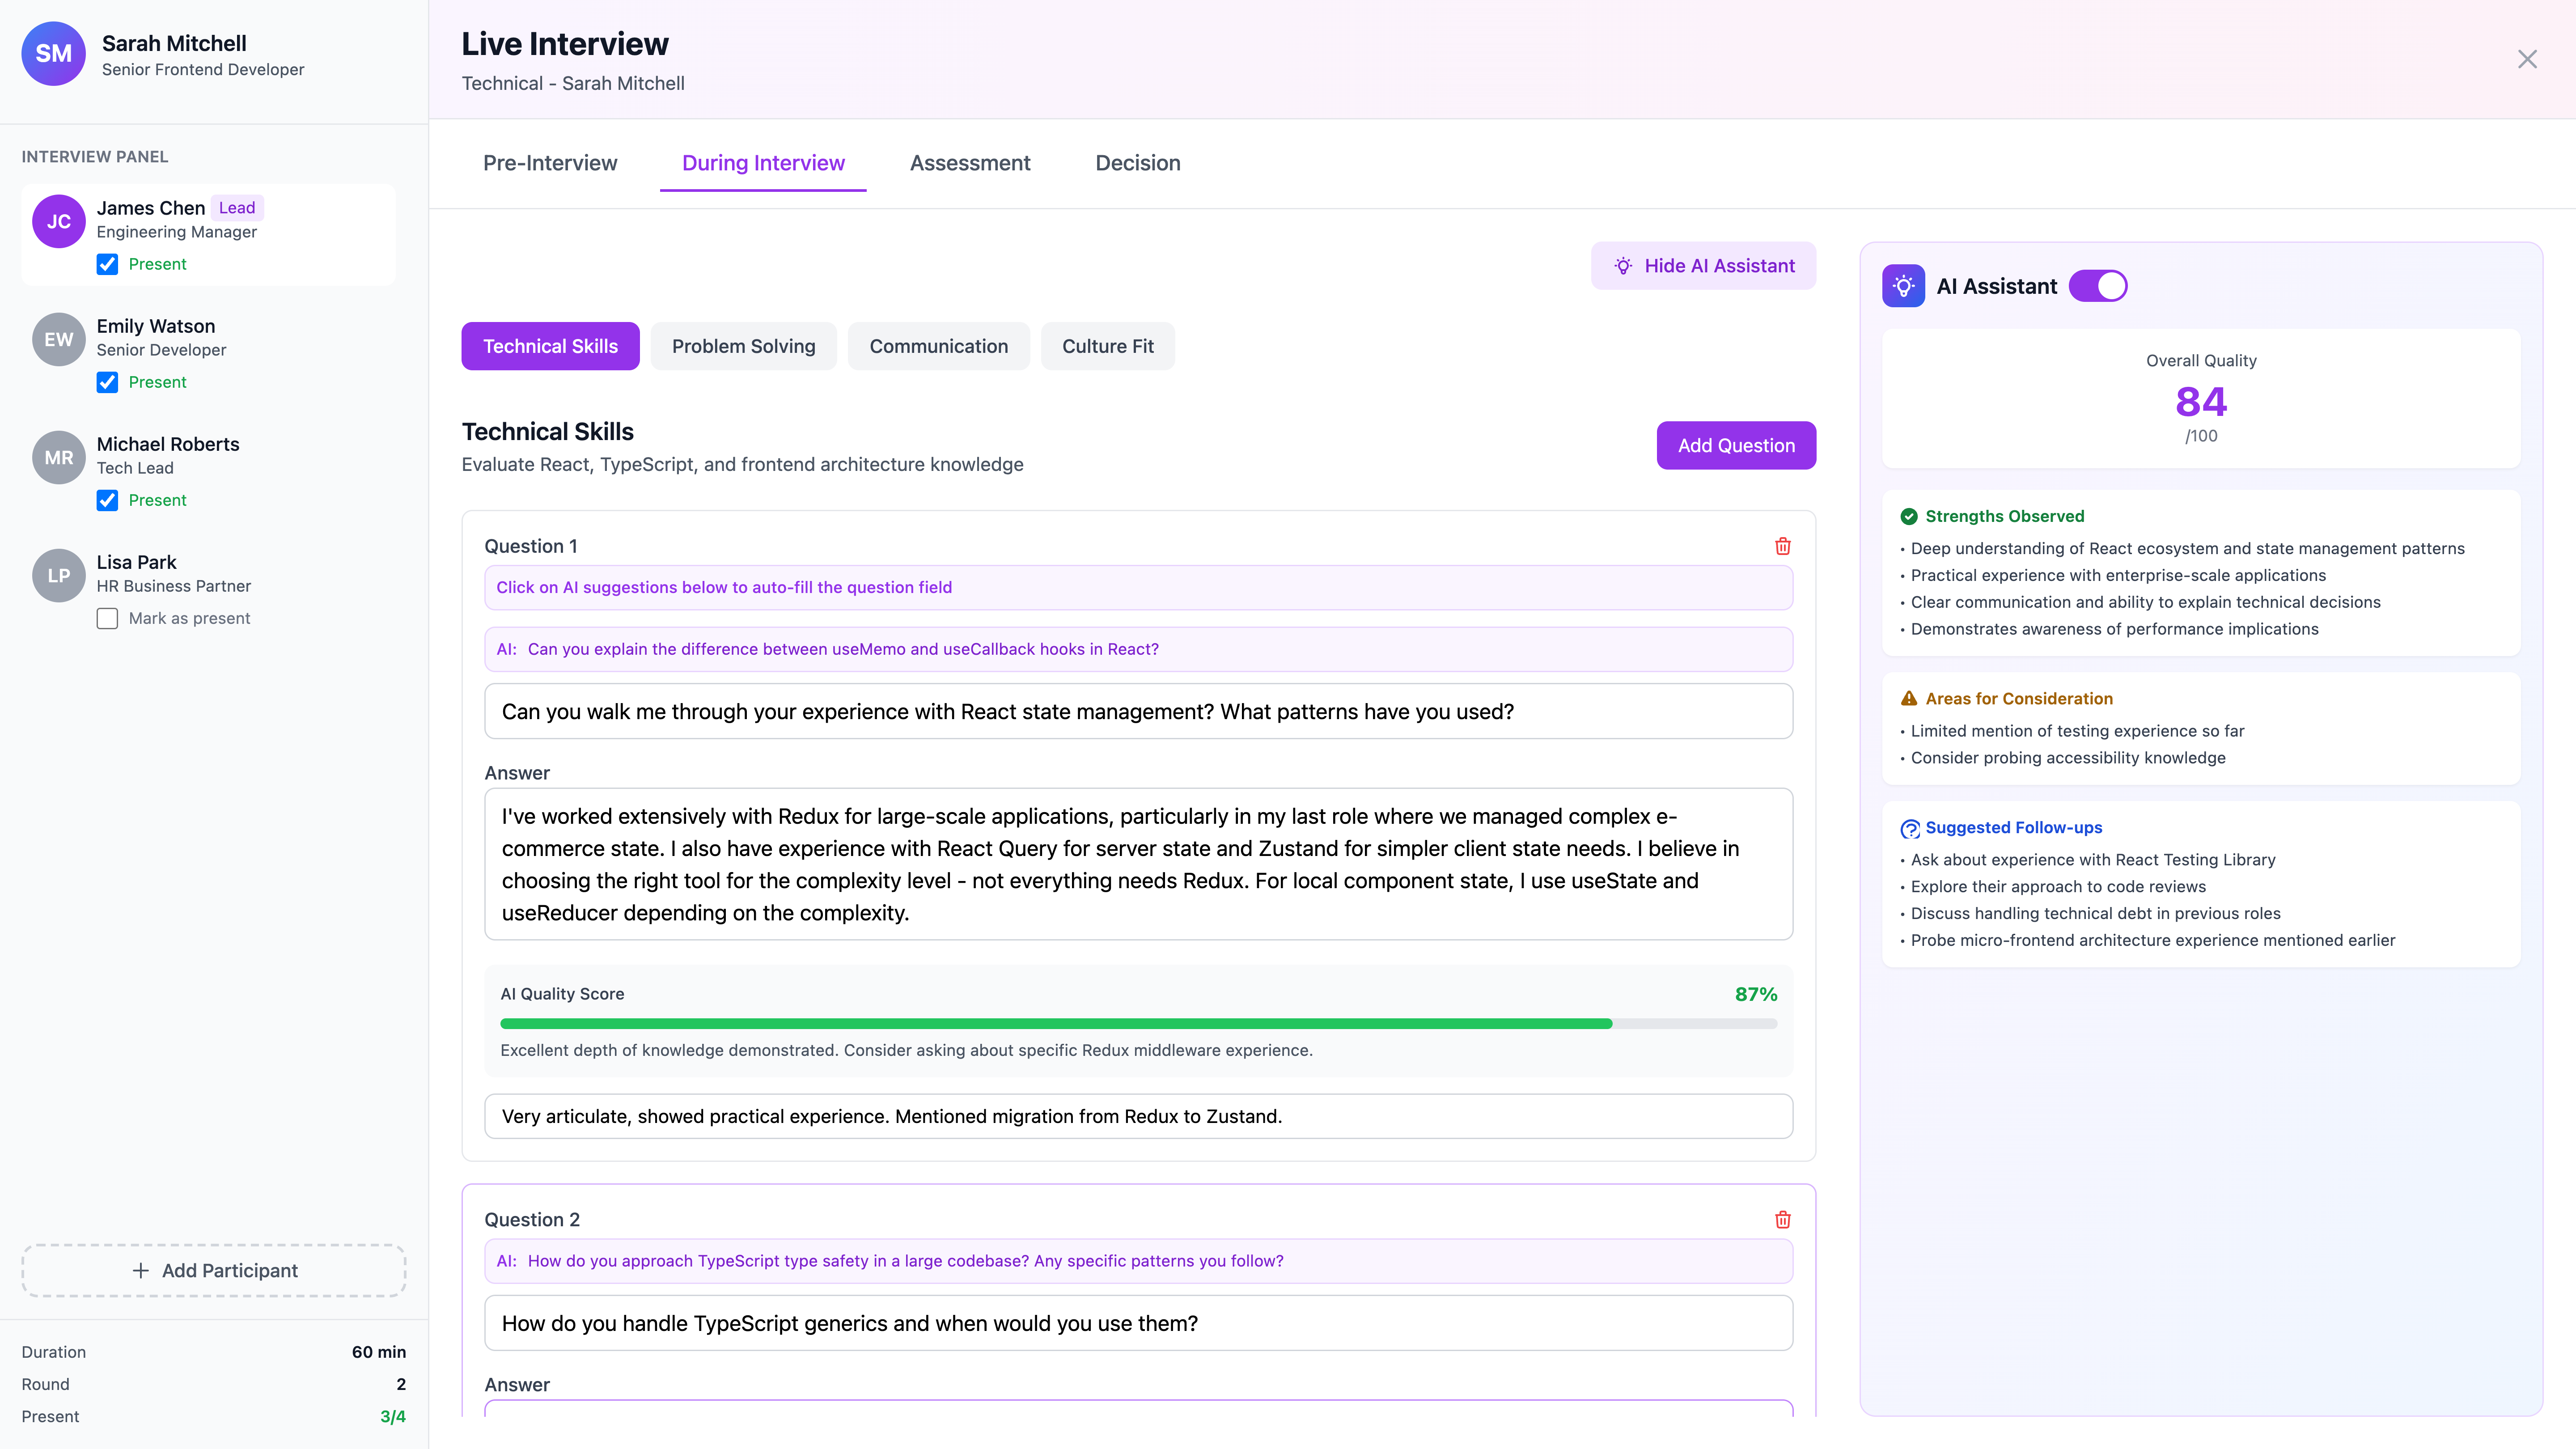Uncheck Michael Roberts' Present checkbox
2576x1449 pixels.
107,500
